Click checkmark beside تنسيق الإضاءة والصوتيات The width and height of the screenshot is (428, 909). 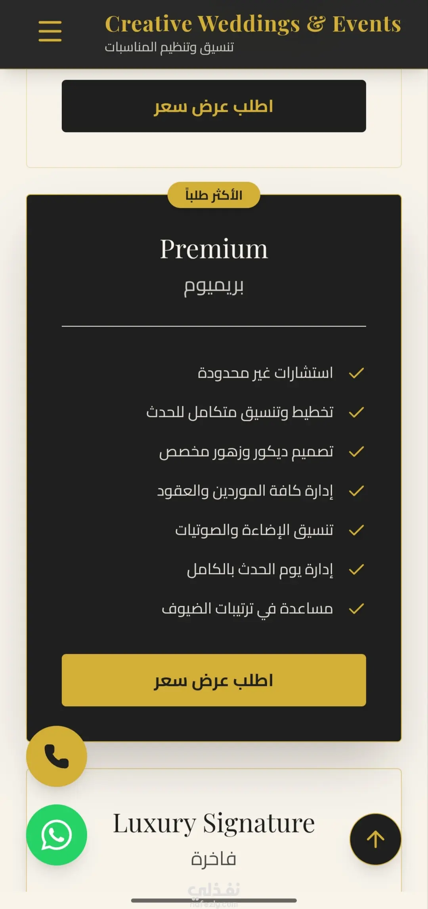(356, 530)
